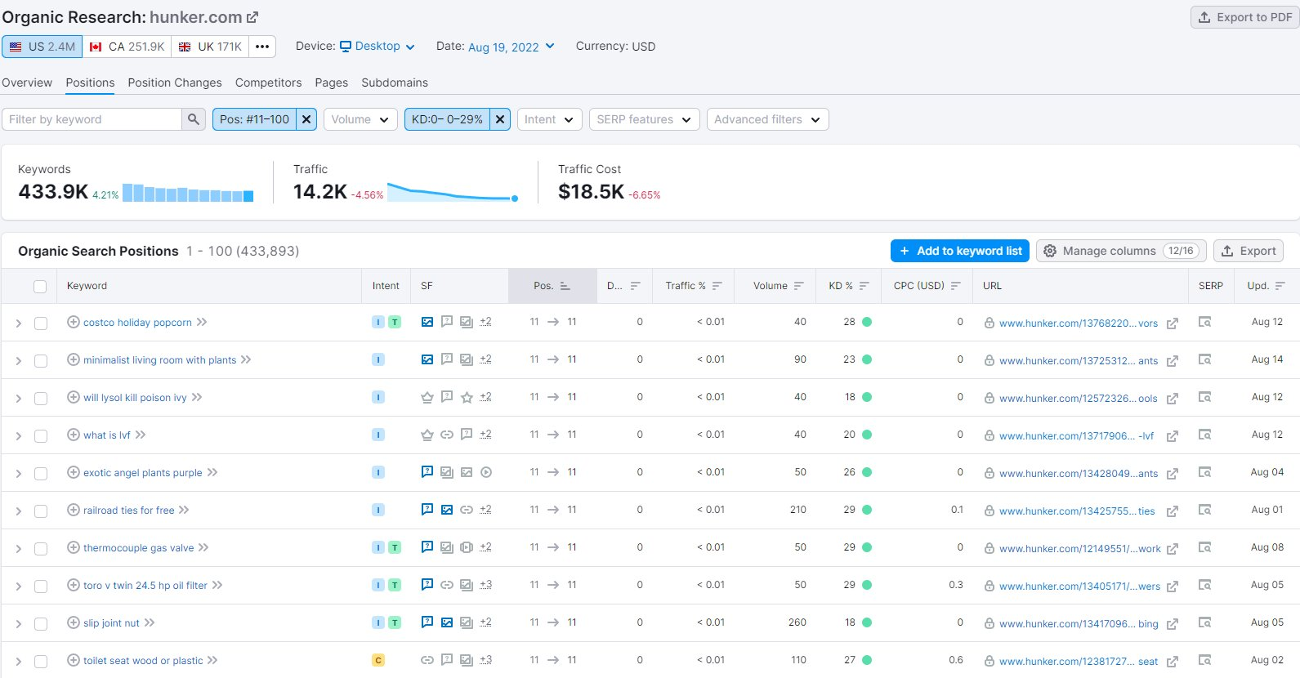Sort by KD % column sort icon
This screenshot has height=678, width=1300.
864,286
